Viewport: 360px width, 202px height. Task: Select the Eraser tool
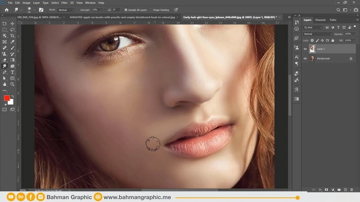coord(4,60)
